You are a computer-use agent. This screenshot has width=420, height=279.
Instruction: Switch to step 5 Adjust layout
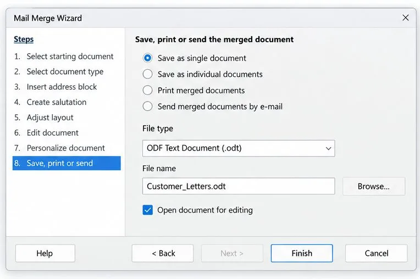click(43, 118)
